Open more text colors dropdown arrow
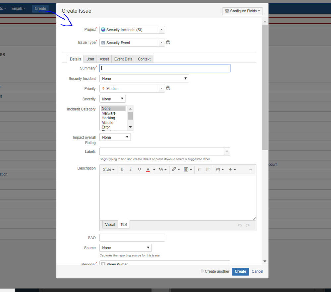Screen dimensions: 331x292 154,169
